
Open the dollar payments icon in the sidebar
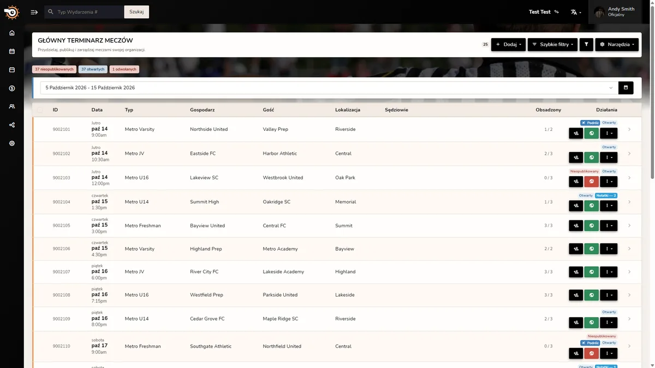click(x=12, y=88)
